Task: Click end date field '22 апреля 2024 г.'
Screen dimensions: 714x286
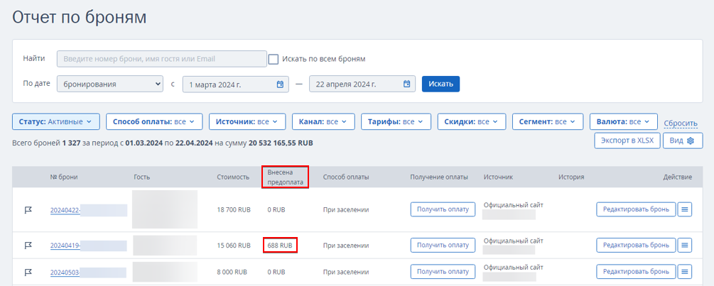Action: (362, 84)
